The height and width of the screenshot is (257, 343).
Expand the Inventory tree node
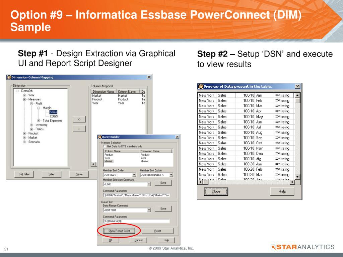coord(31,125)
